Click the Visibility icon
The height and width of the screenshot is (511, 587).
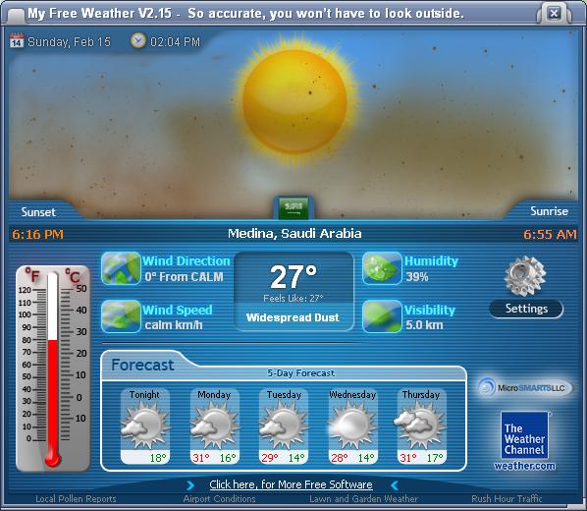point(382,316)
